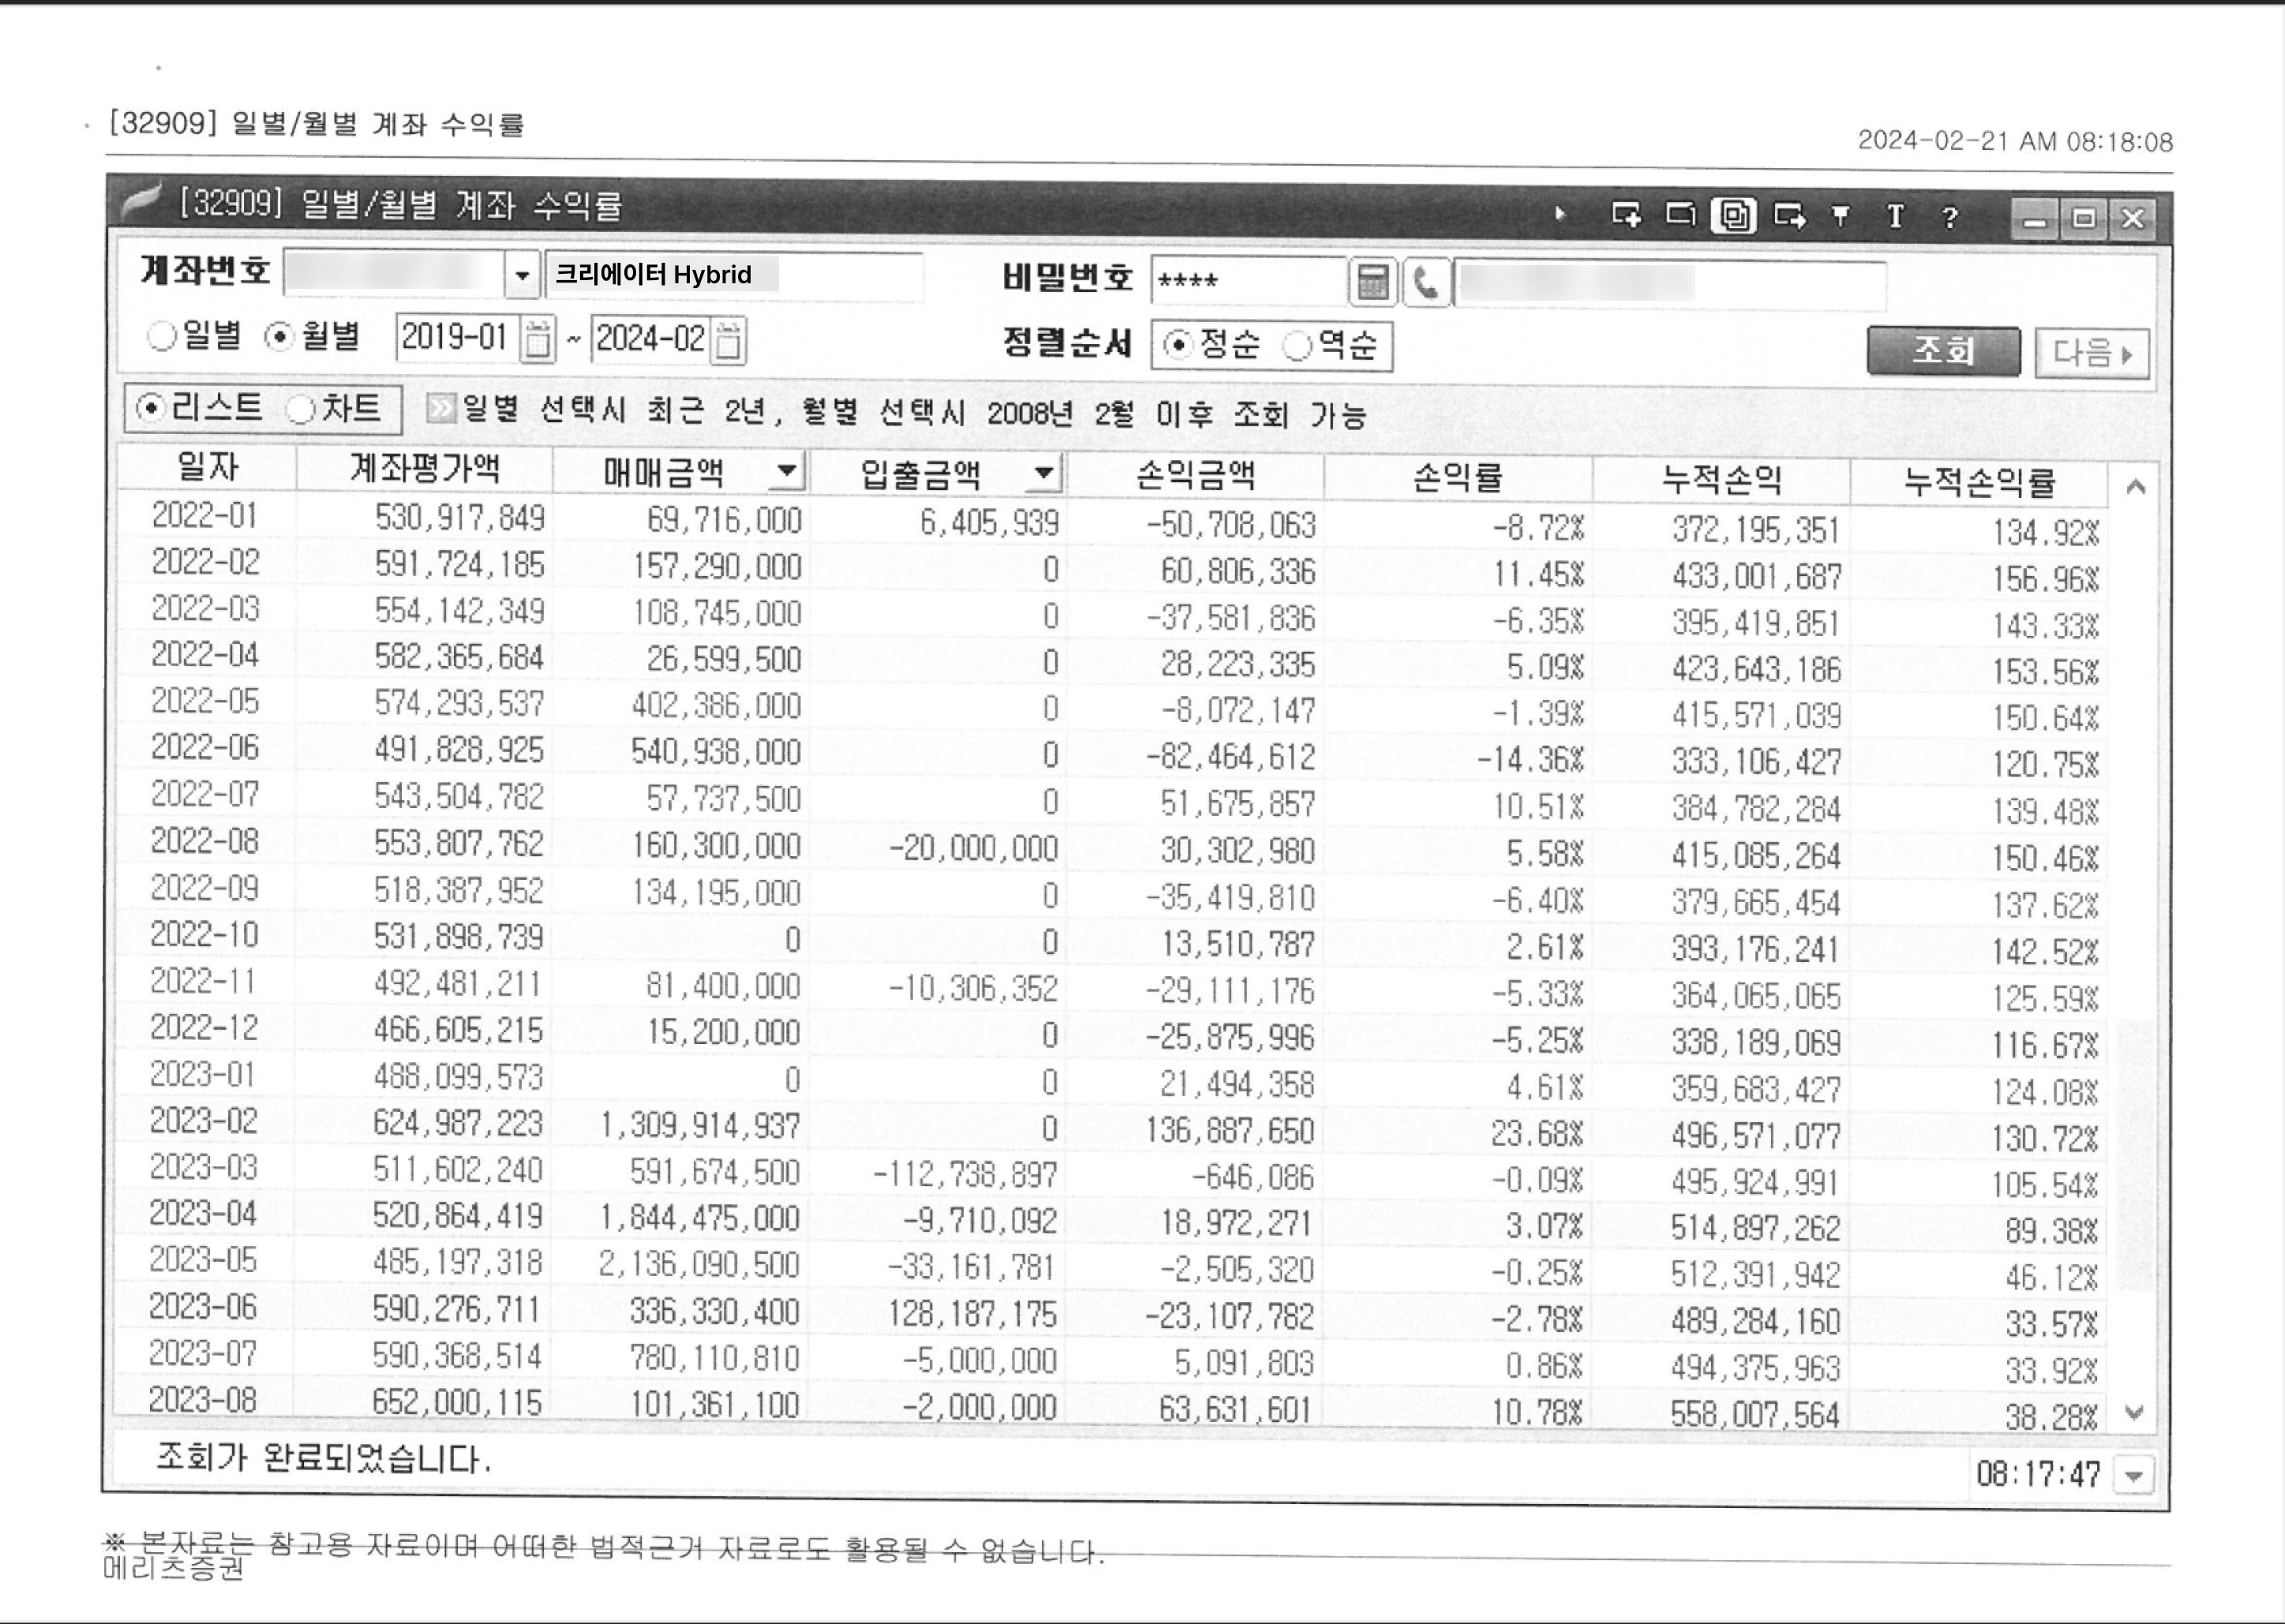
Task: Open the start month calendar picker for 2019-01
Action: [537, 339]
